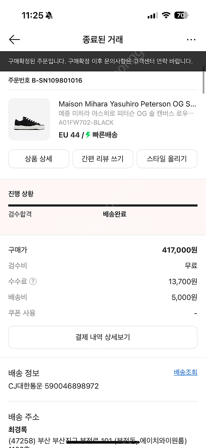Open the black sneaker product thumbnail

[29, 119]
